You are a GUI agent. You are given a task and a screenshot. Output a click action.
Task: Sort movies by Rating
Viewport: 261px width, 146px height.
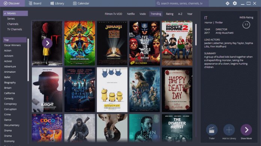click(169, 14)
